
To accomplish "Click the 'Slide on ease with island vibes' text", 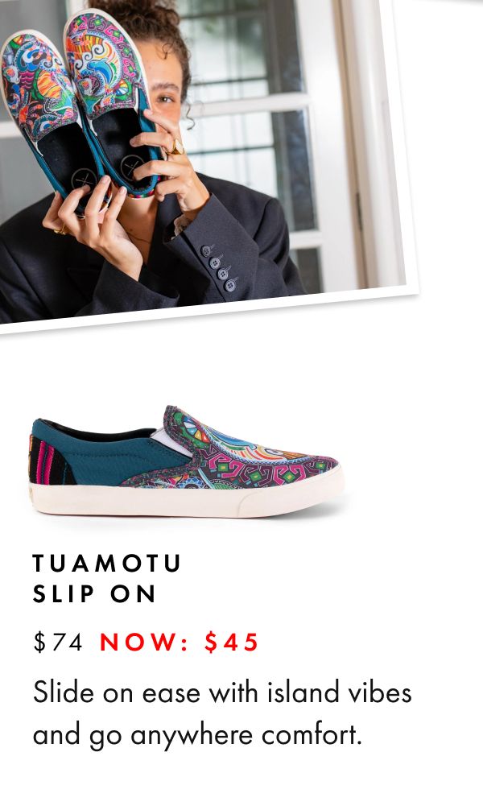I will click(x=222, y=692).
